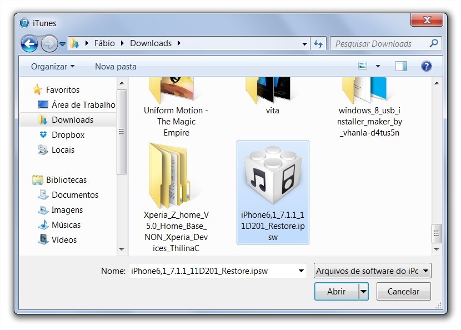Viewport: 461px width, 330px height.
Task: Click the file list scroll up arrow
Action: point(437,83)
